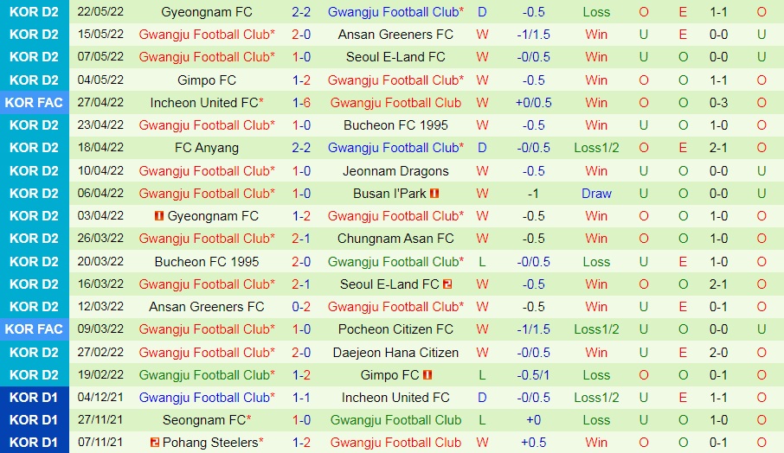Open the KOR FAC league label dated 09/03/22
The image size is (784, 453).
point(34,329)
